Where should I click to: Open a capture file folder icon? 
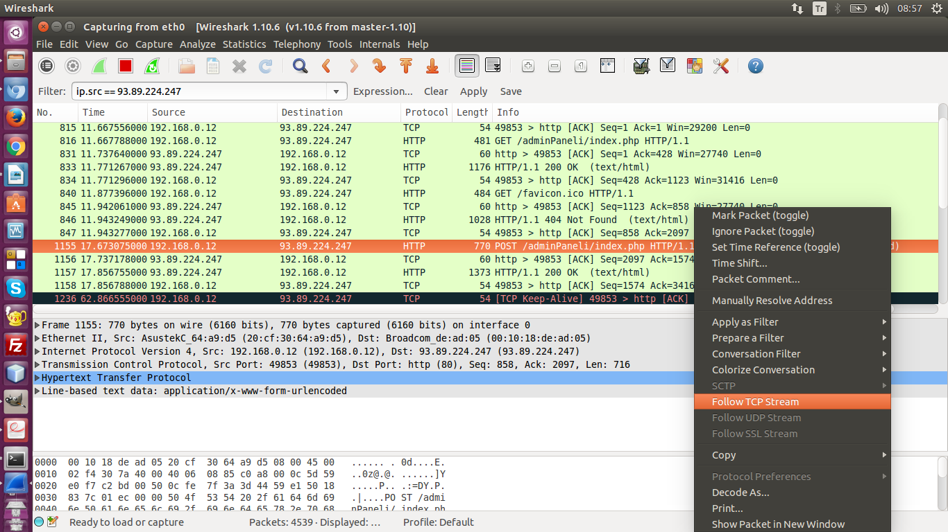click(187, 66)
